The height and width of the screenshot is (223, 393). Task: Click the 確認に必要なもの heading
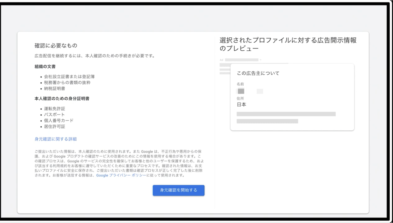coord(56,46)
